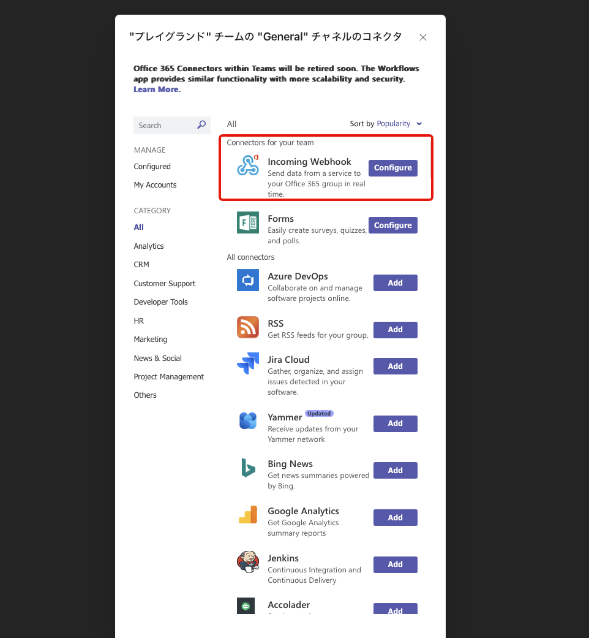Open the Learn More link

(157, 89)
